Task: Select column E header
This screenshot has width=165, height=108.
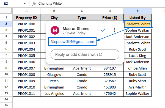Action: (137, 11)
